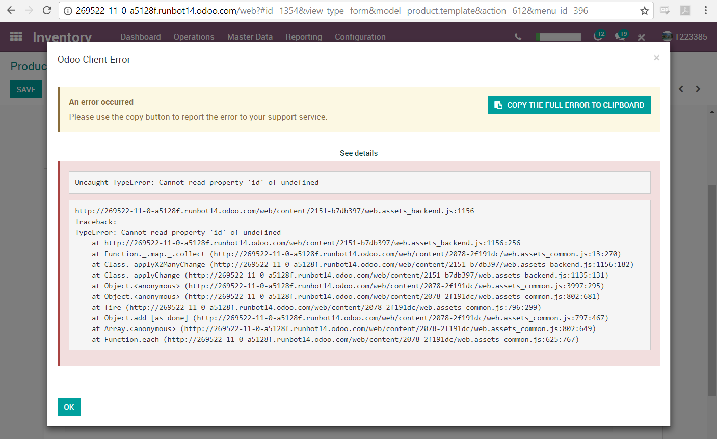
Task: Open the Odoo apps menu grid
Action: [x=16, y=36]
